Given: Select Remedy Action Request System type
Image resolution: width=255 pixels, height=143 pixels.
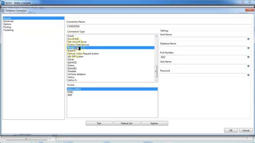Looking at the screenshot, I should pos(83,54).
